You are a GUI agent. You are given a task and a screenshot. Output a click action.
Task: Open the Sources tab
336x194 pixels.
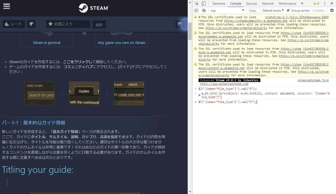[x=251, y=3]
